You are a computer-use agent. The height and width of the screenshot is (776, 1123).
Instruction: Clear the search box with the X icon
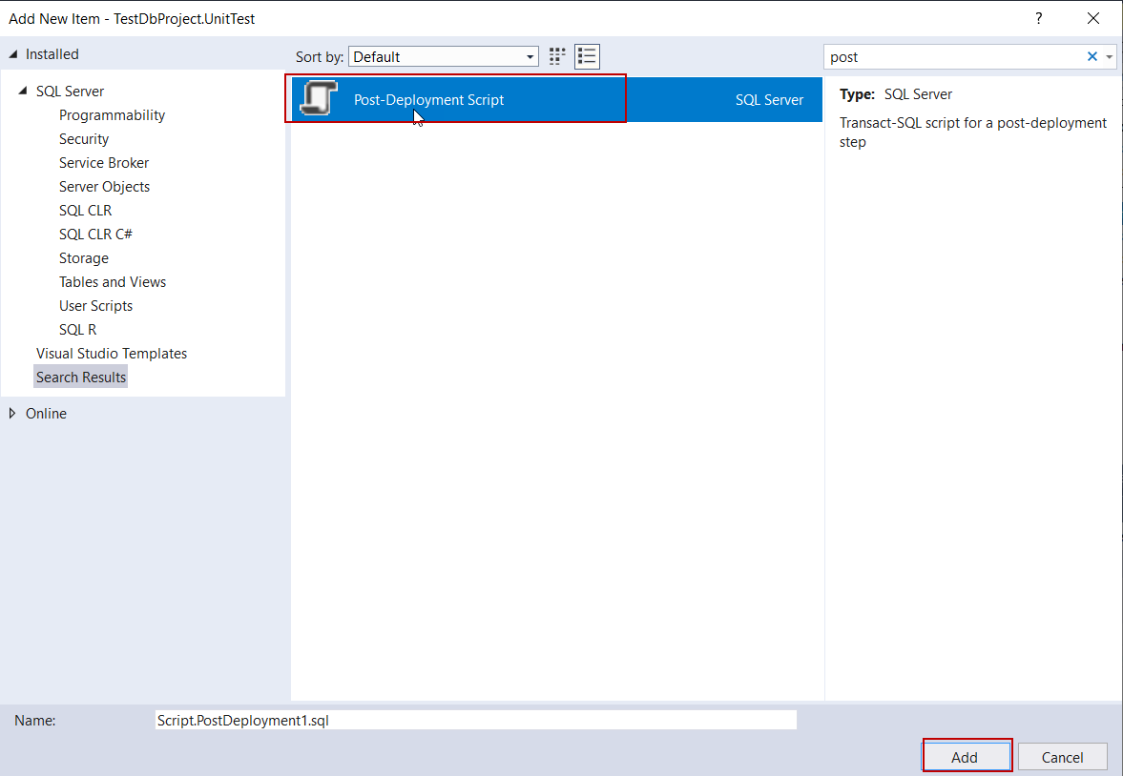coord(1092,56)
